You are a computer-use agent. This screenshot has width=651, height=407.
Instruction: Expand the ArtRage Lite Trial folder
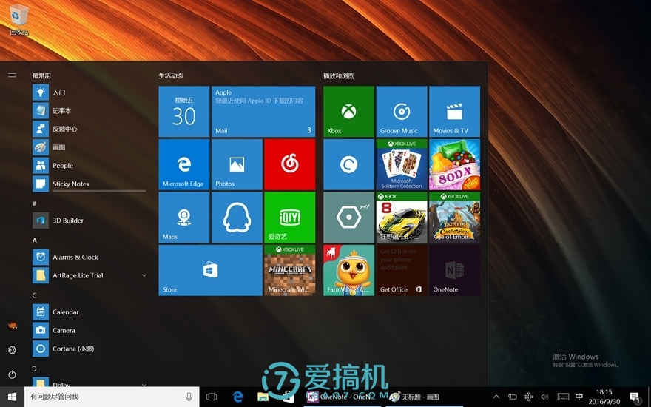coord(144,275)
